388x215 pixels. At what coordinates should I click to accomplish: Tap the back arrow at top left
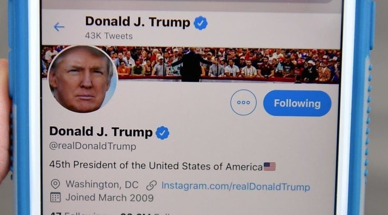(59, 27)
